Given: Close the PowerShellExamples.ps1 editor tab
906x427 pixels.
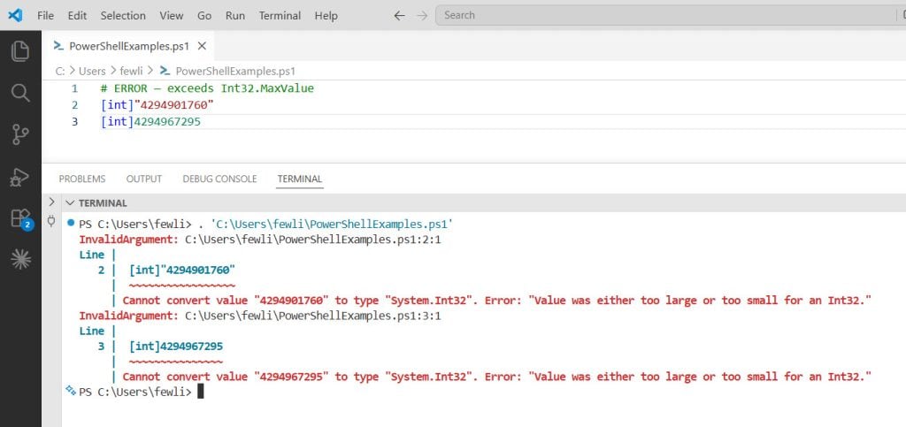Looking at the screenshot, I should coord(202,46).
